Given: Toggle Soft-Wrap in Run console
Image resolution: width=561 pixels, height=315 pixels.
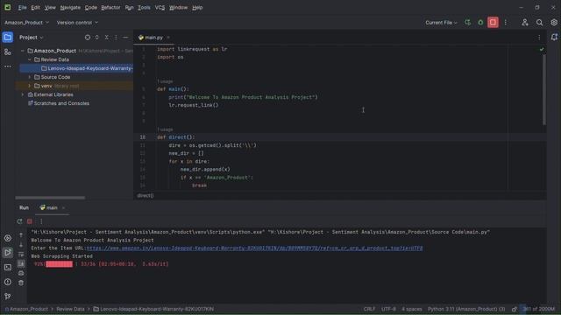Looking at the screenshot, I should [x=21, y=255].
